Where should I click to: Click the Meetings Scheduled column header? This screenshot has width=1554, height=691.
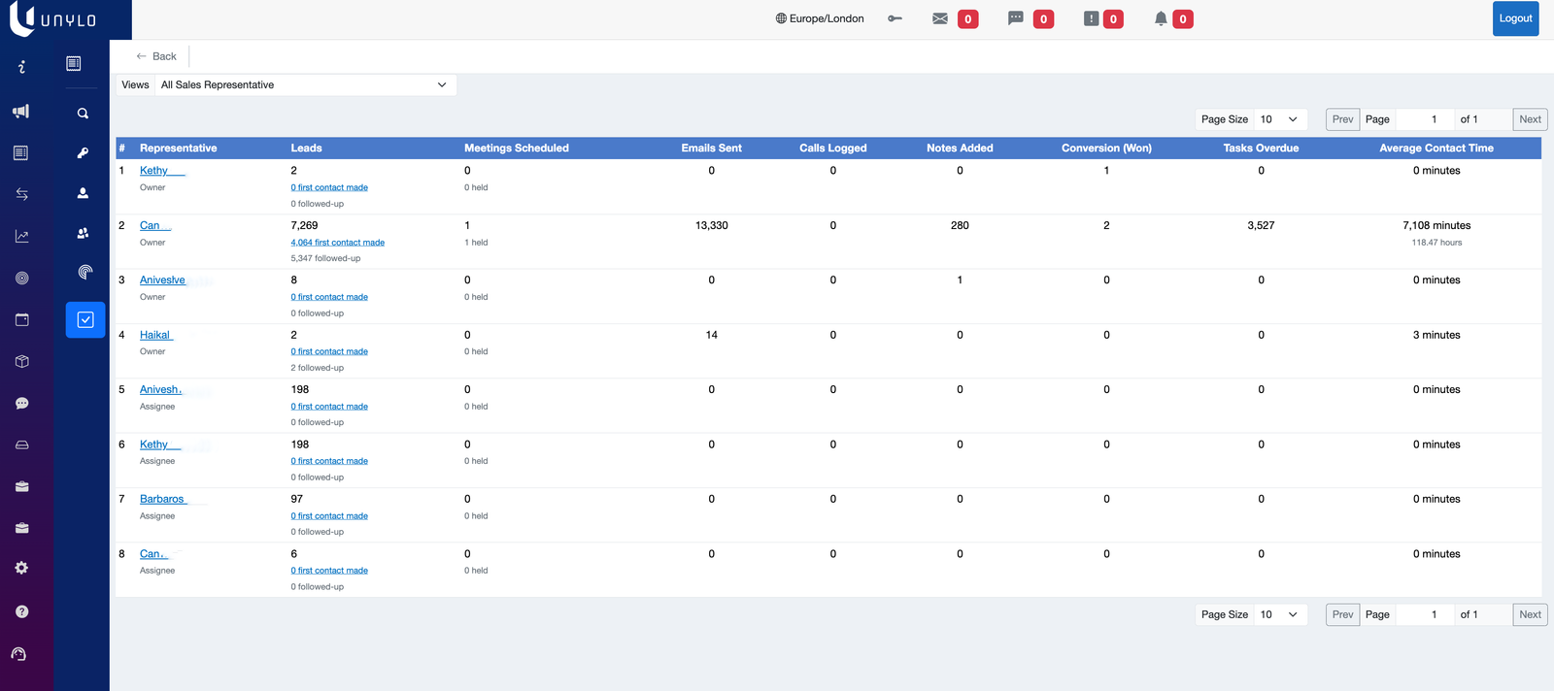click(517, 148)
